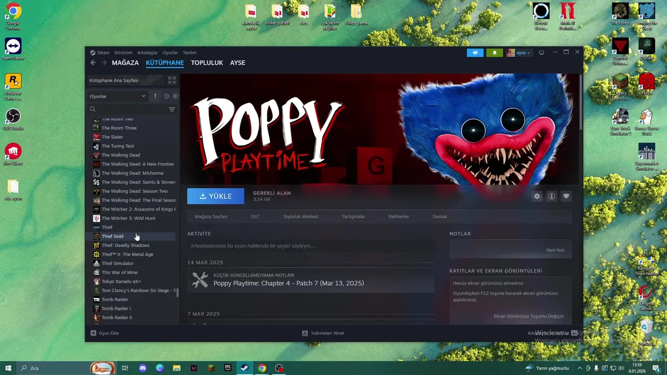The image size is (667, 375).
Task: Click in the library search field
Action: pos(128,109)
